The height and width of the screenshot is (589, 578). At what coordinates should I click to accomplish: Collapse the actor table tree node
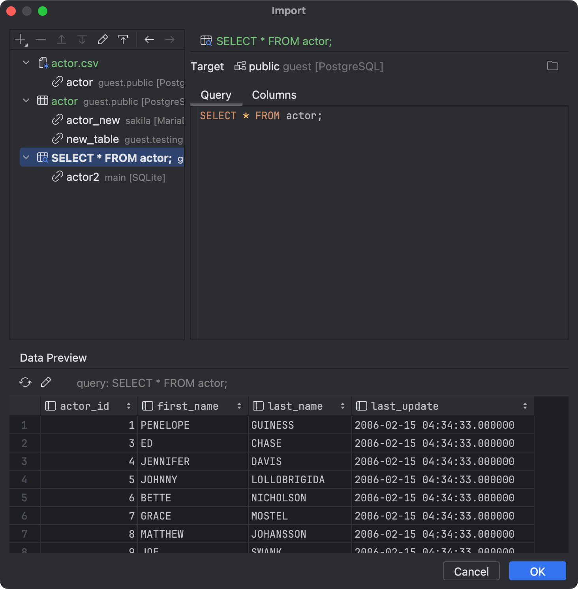26,101
